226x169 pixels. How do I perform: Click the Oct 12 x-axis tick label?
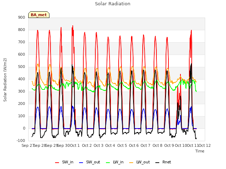pyautogui.click(x=205, y=145)
